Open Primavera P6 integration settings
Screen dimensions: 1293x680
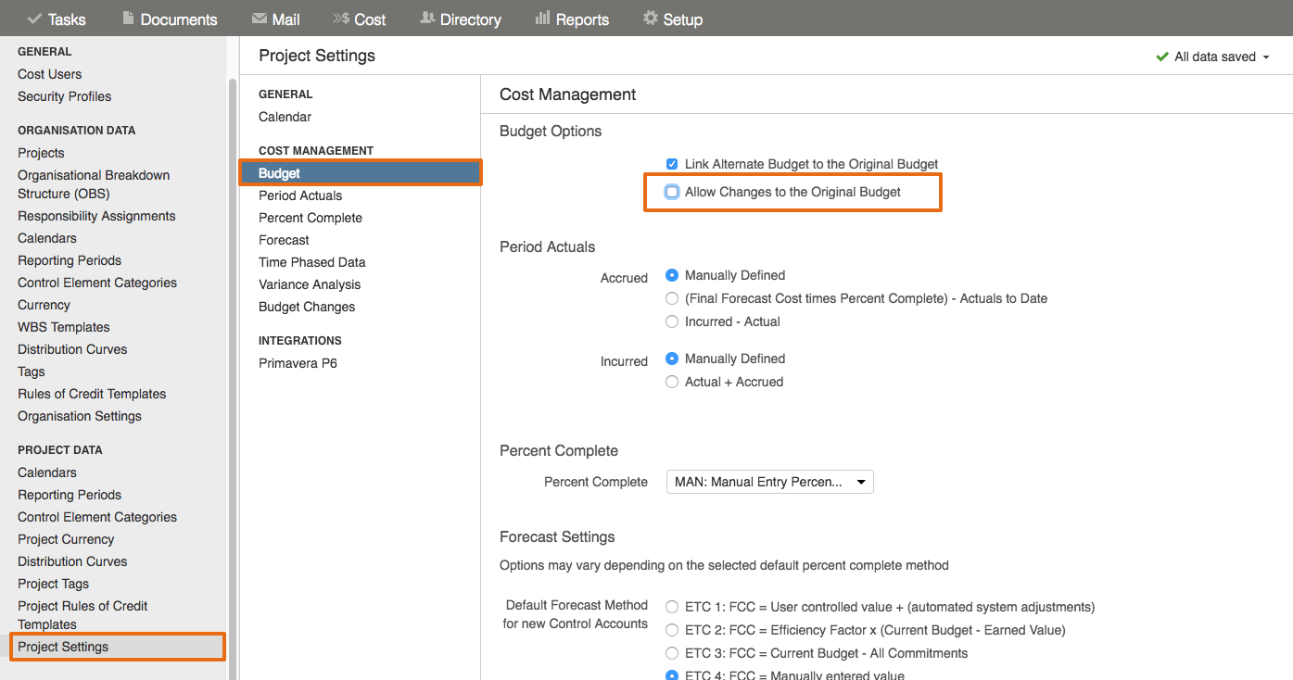(x=298, y=363)
